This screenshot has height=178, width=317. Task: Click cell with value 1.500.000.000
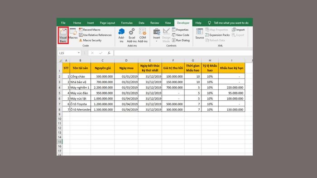coord(102,109)
